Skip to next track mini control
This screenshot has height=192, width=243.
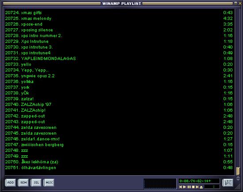tap(197, 187)
